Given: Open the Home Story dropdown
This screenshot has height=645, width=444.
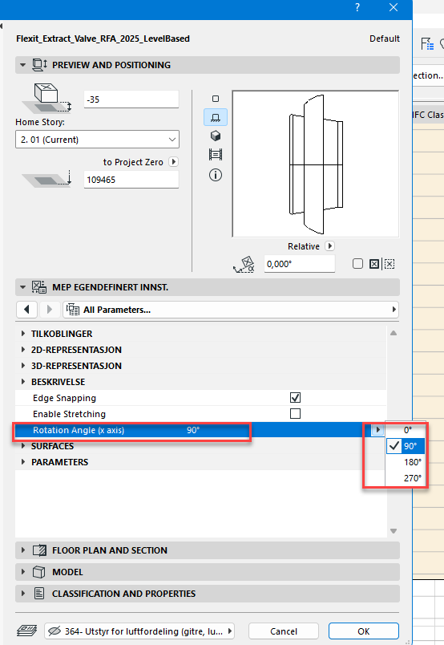Looking at the screenshot, I should coord(98,140).
